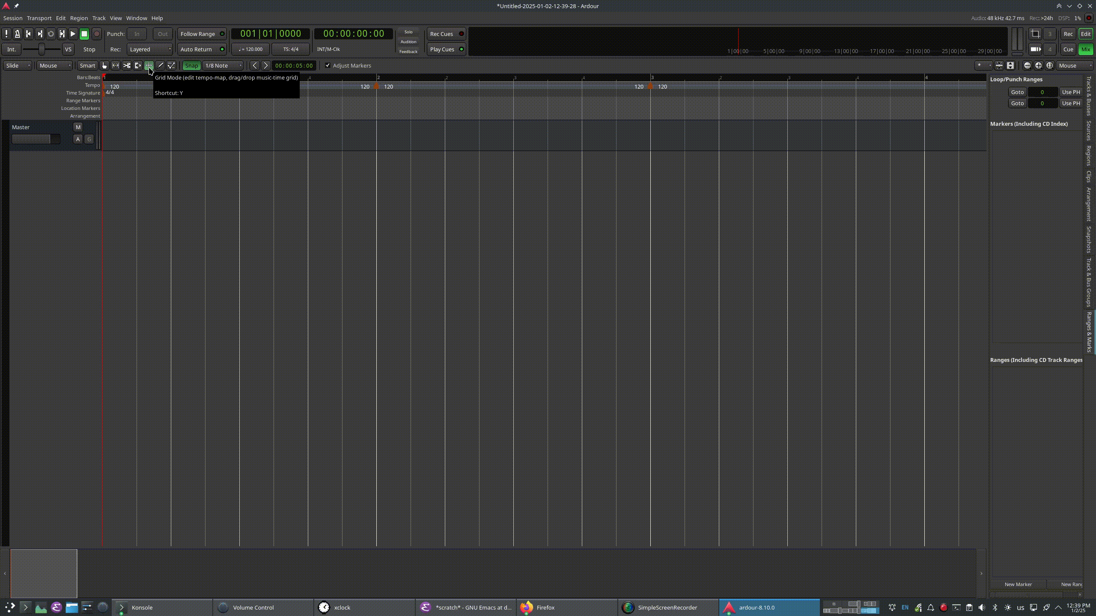
Task: Toggle the Snap button off
Action: (x=191, y=65)
